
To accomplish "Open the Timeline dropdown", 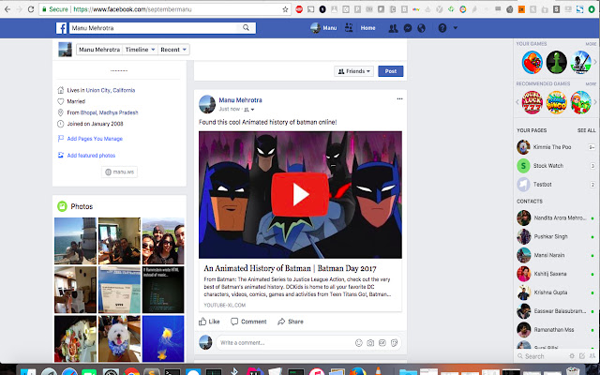I will tap(140, 50).
